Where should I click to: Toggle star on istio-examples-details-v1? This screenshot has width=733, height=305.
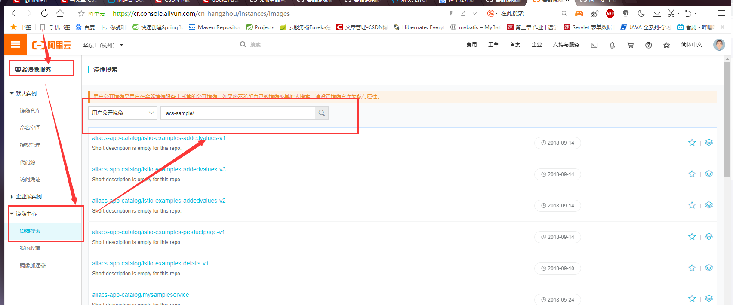pos(692,268)
